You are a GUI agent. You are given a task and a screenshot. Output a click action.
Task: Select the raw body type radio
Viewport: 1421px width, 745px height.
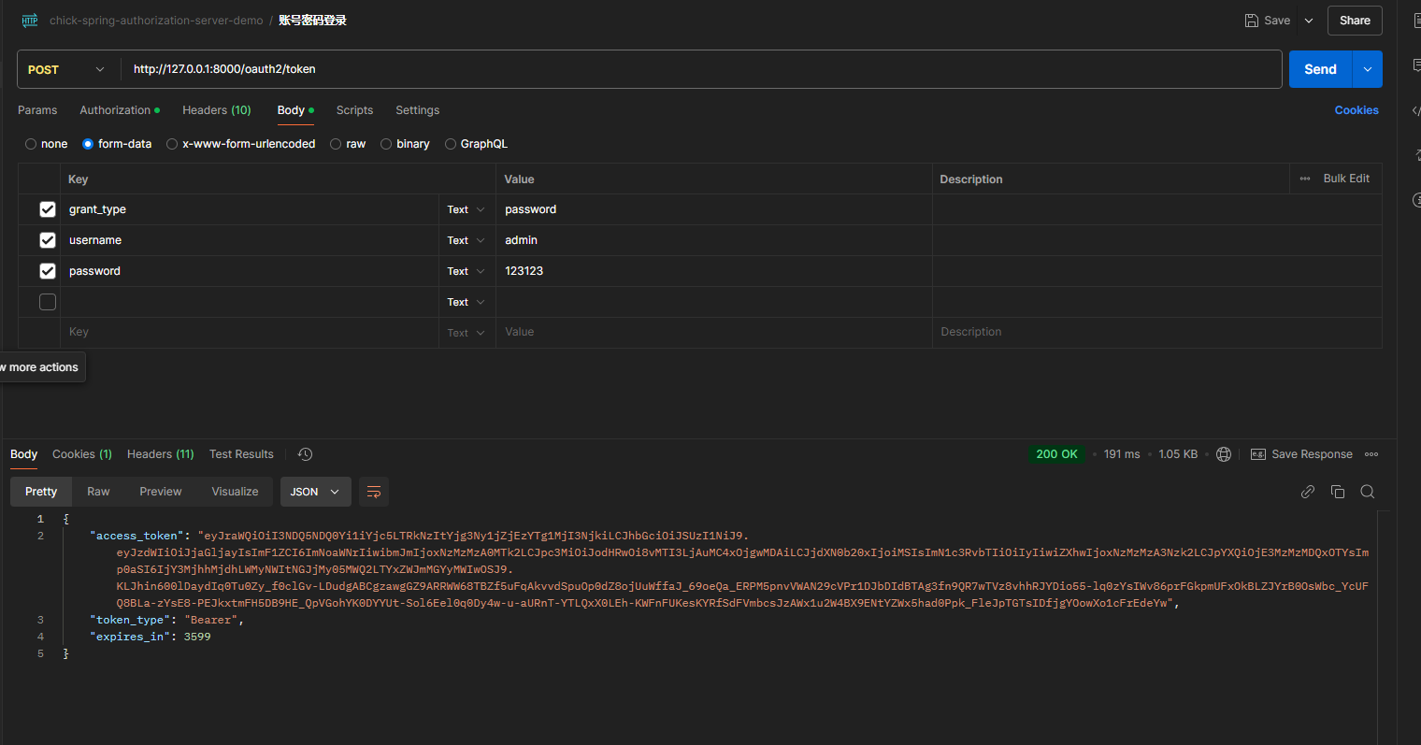click(336, 144)
